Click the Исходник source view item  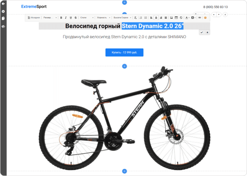pos(34,18)
